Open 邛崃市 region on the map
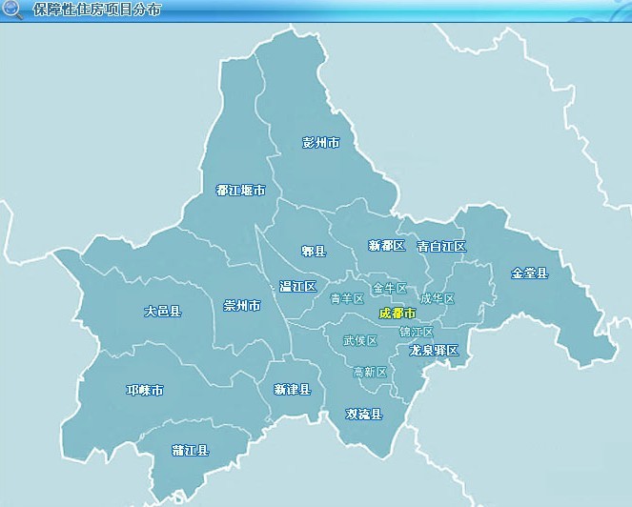The image size is (632, 507). [x=145, y=391]
